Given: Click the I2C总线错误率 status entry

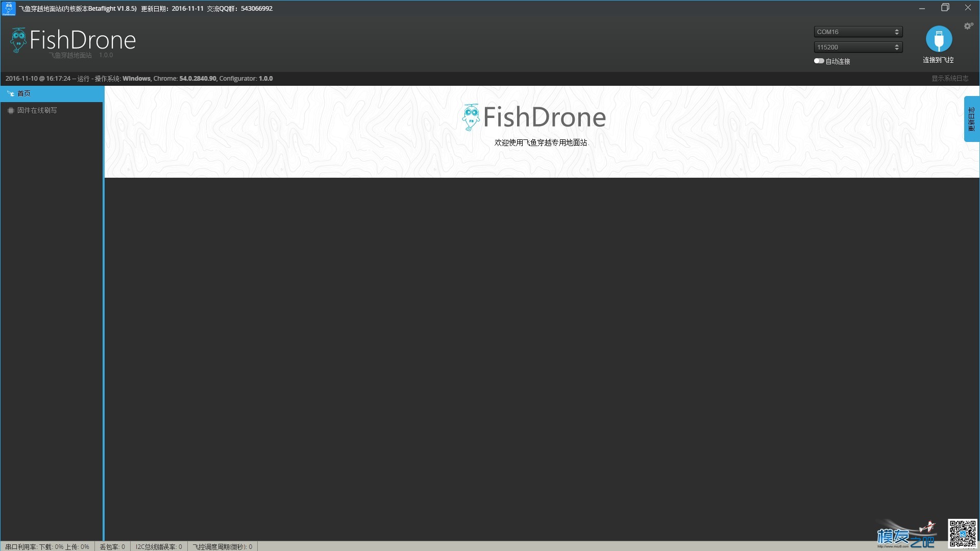Looking at the screenshot, I should click(159, 546).
